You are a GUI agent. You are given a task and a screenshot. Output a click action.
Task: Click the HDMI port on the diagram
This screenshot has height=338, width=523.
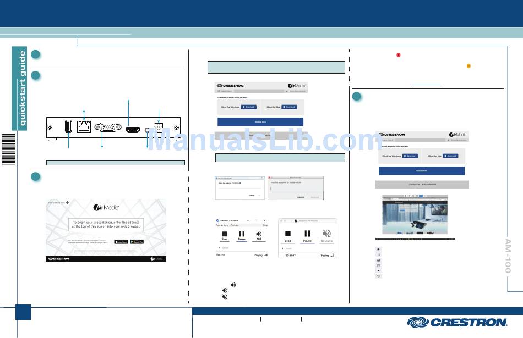coord(133,130)
